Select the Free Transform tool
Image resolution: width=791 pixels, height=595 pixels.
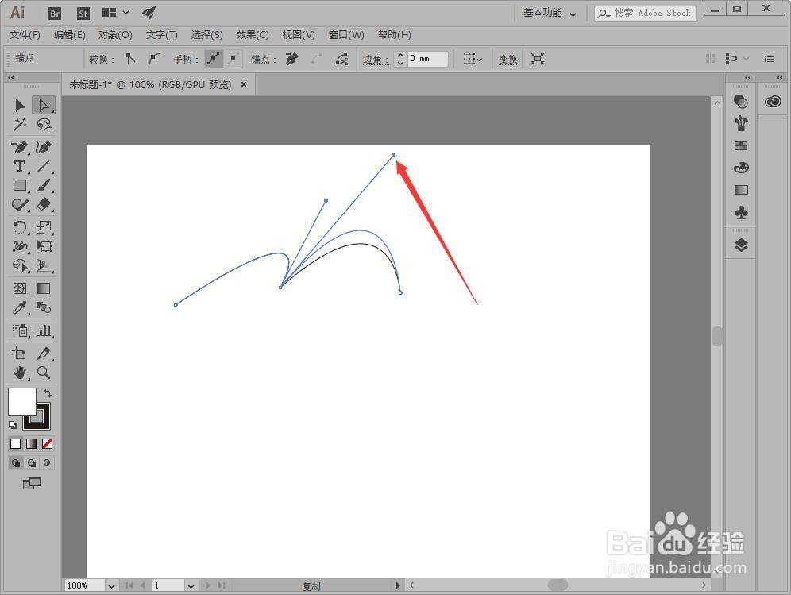tap(44, 246)
